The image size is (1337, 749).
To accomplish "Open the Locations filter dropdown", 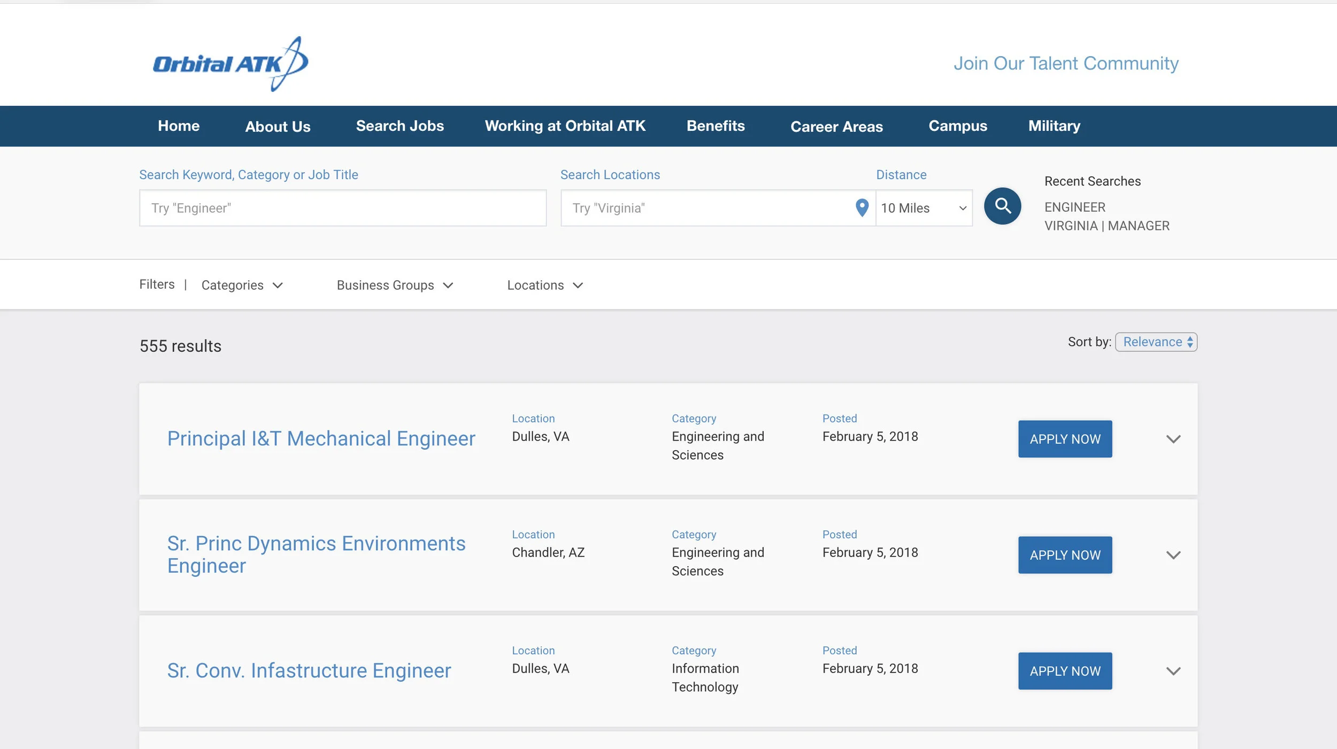I will 544,285.
